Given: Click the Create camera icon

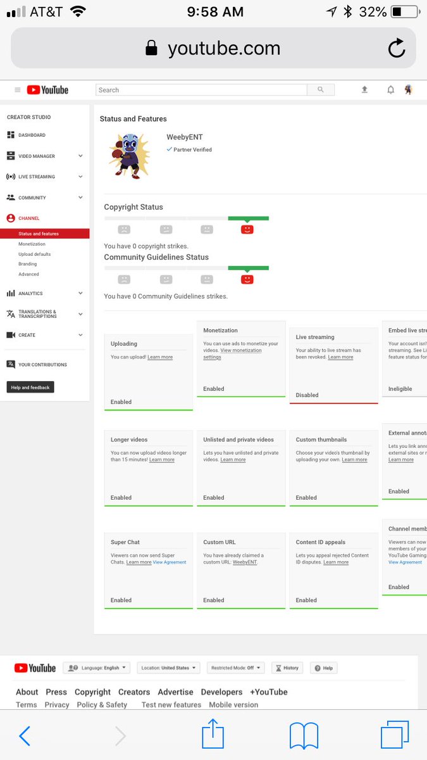Looking at the screenshot, I should click(11, 335).
